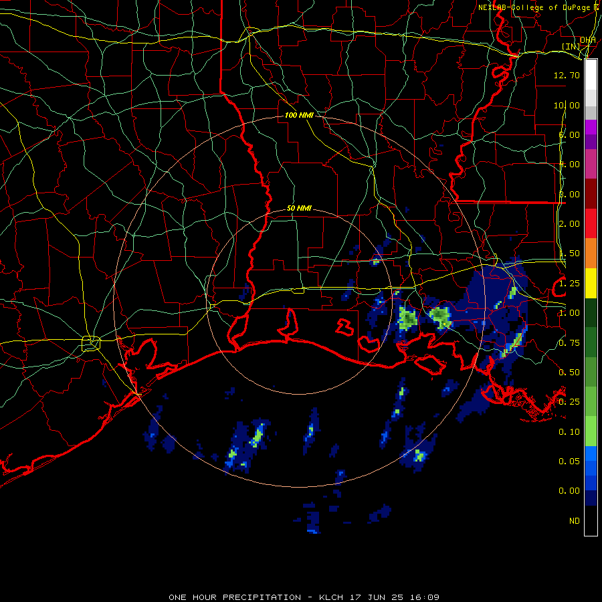Choose the yellow swatch beside 1.25
Screen dimensions: 602x602
591,284
